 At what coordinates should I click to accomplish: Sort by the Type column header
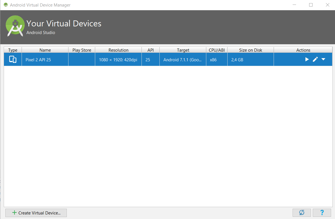tap(13, 50)
